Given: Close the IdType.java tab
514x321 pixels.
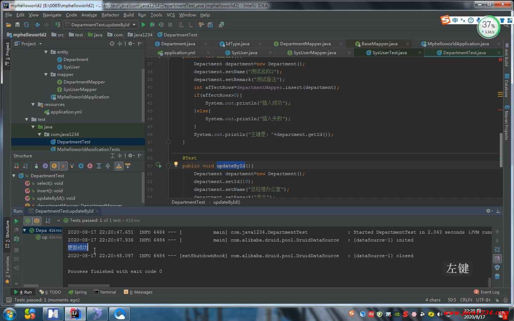Looking at the screenshot, I should (x=259, y=44).
